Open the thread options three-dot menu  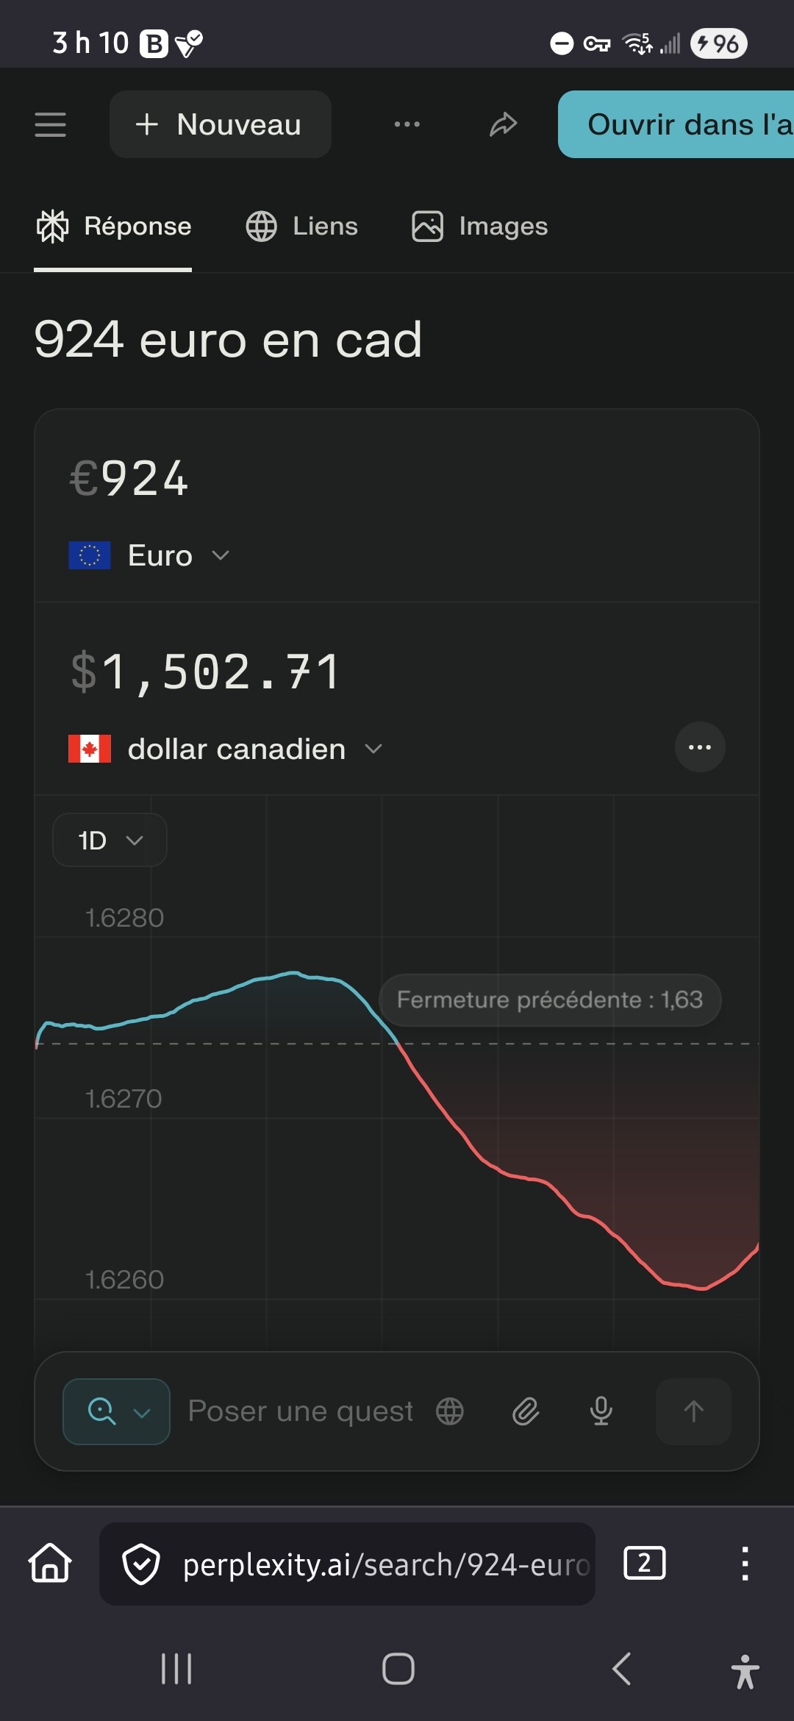coord(407,125)
